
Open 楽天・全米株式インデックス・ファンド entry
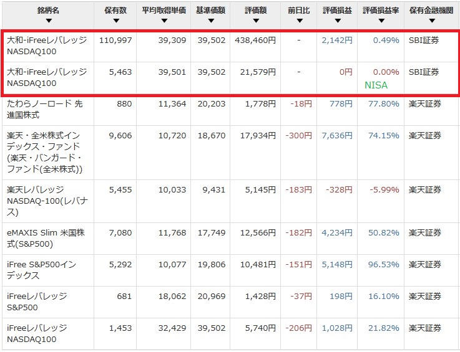pyautogui.click(x=44, y=152)
